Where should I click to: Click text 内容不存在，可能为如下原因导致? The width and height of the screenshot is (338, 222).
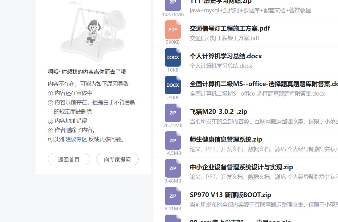click(89, 84)
